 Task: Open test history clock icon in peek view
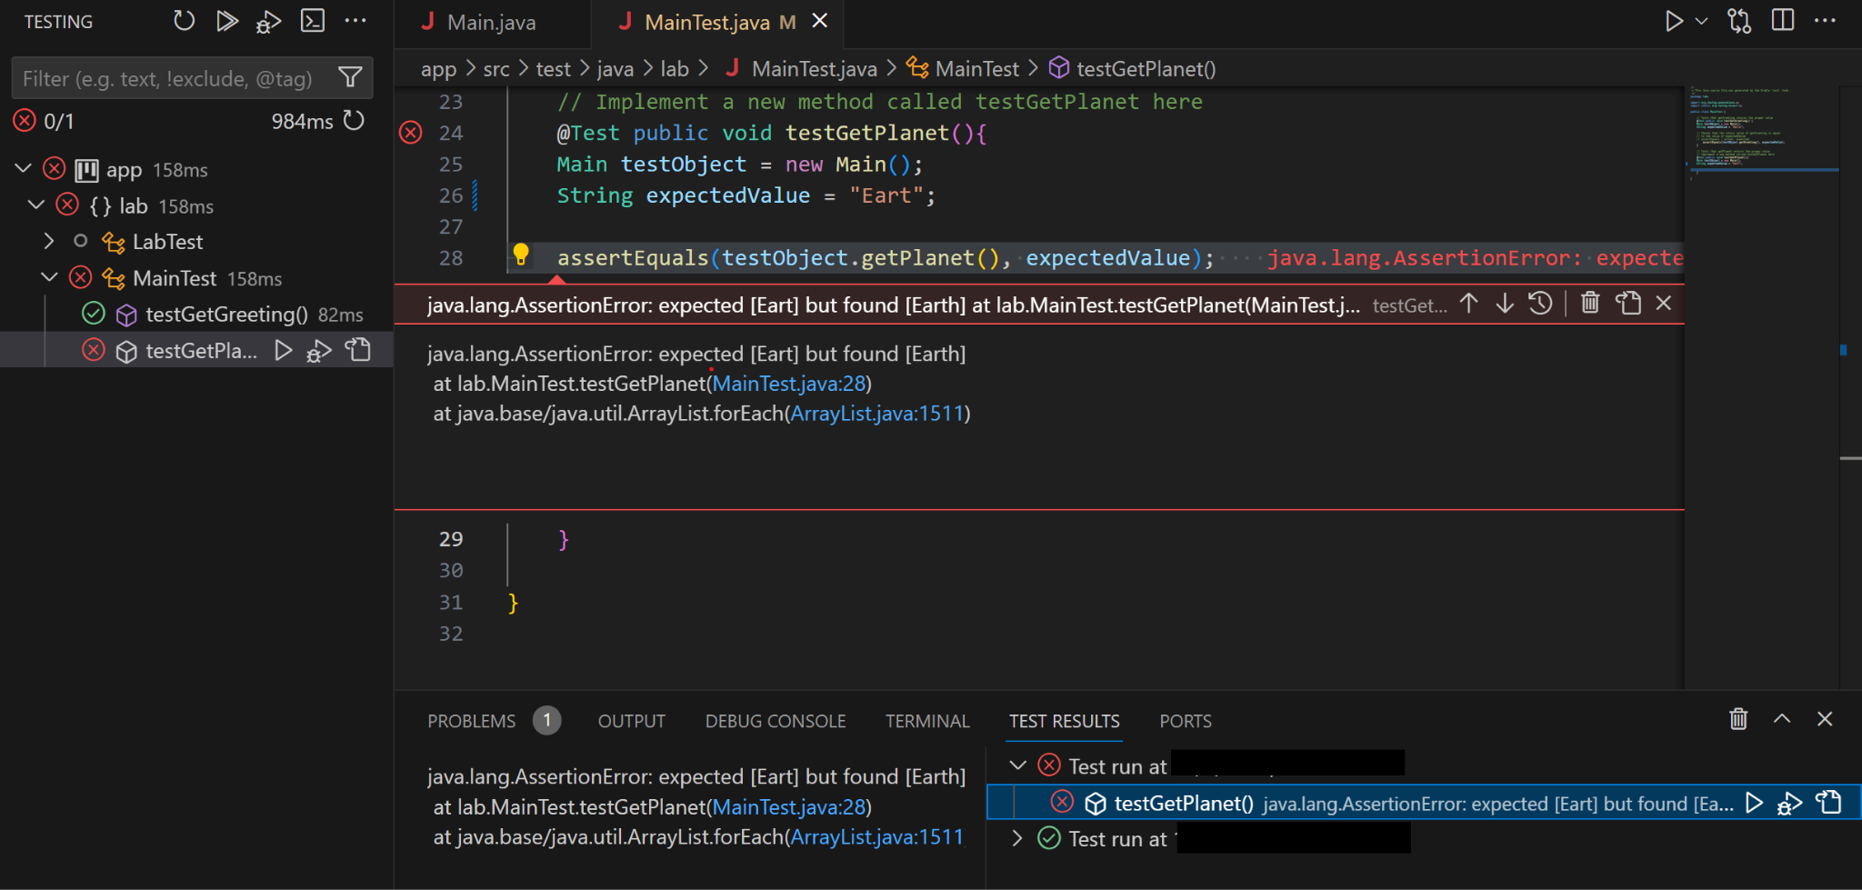click(1540, 304)
